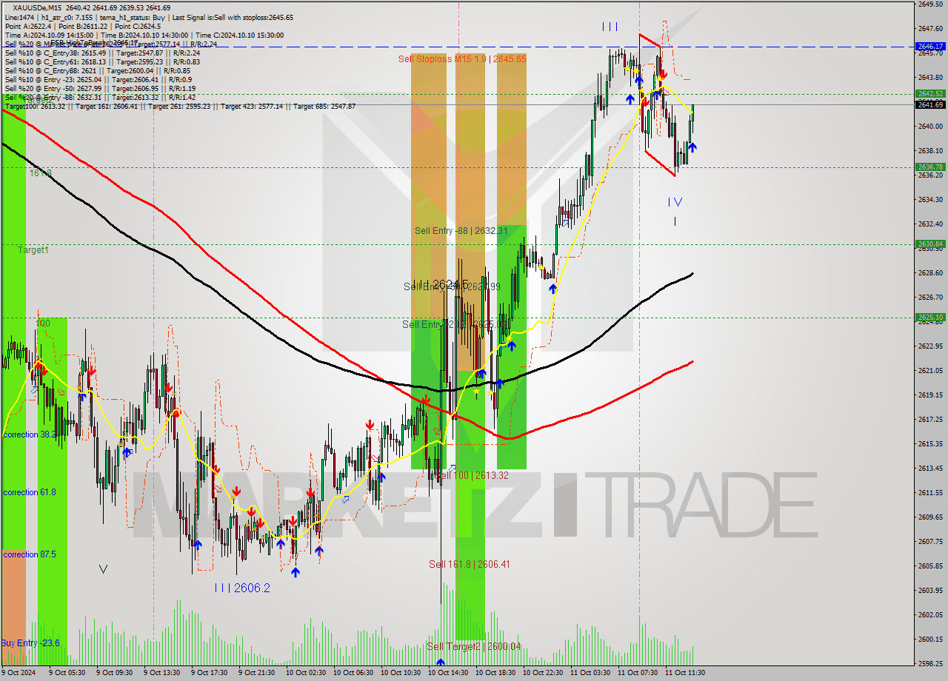
Task: Click the green 2642.52 price tag
Action: (x=930, y=93)
